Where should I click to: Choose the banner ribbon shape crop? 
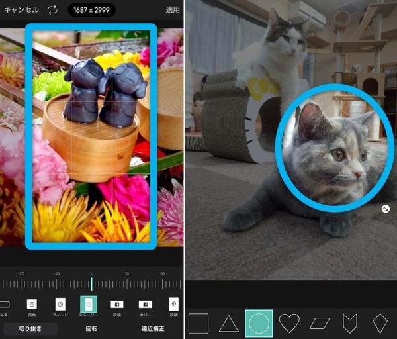click(349, 324)
